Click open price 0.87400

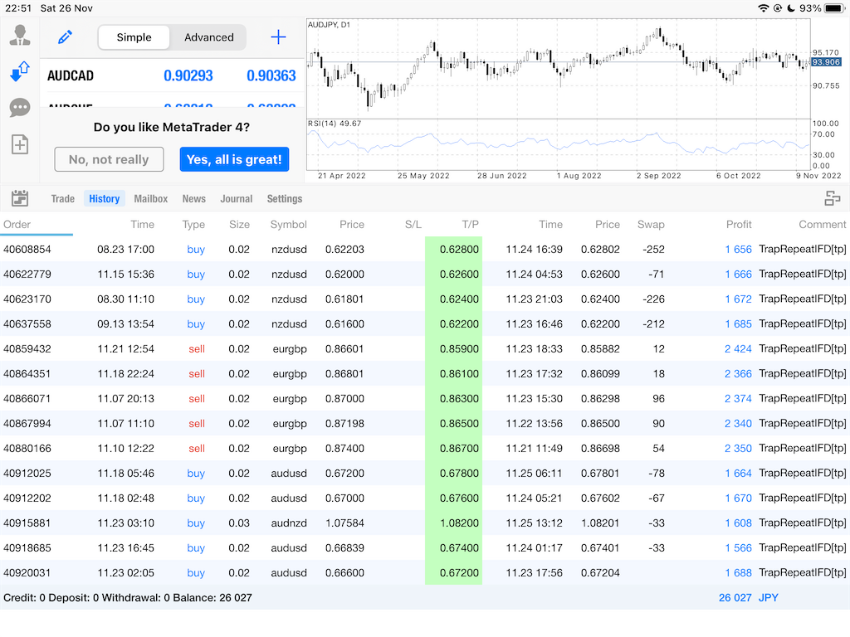[344, 449]
